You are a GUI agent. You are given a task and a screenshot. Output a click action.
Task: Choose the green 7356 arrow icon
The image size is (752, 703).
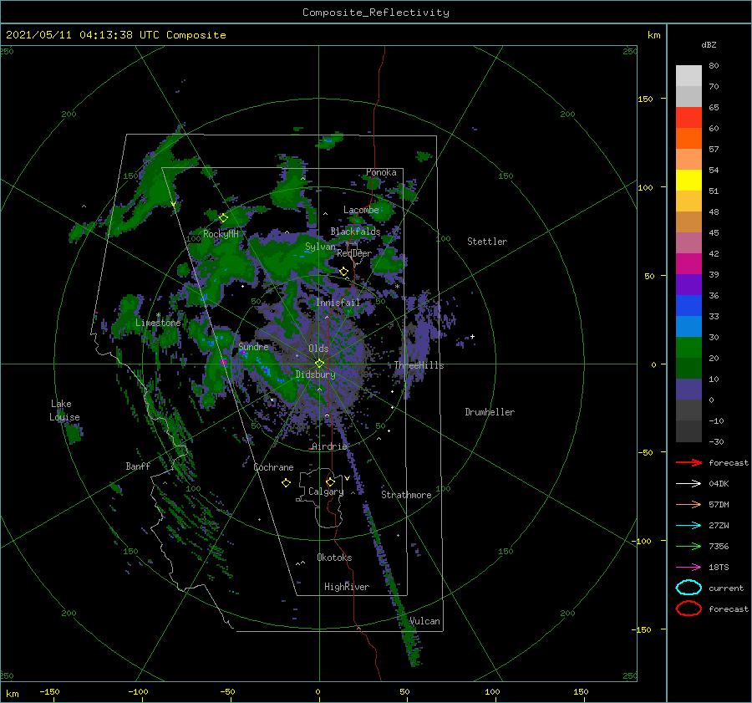point(688,546)
